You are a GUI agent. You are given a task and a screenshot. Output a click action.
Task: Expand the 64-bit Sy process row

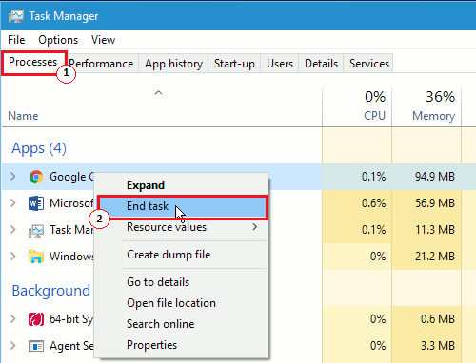[13, 319]
